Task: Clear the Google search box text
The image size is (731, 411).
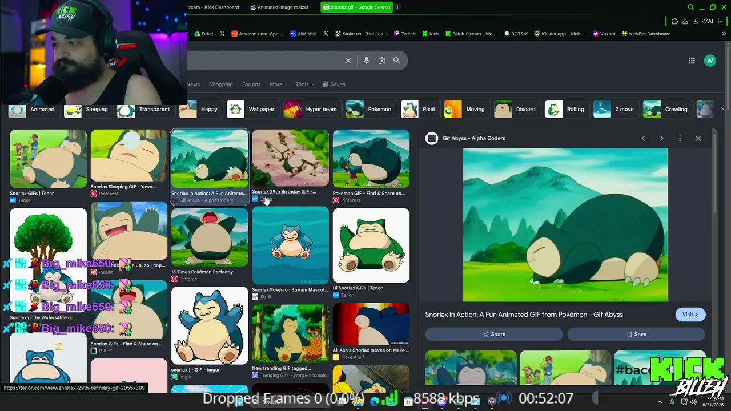Action: 348,61
